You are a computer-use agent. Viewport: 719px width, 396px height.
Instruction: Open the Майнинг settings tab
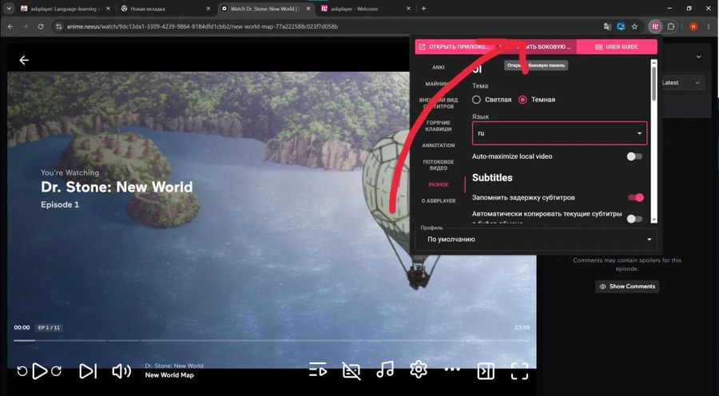[x=439, y=84]
